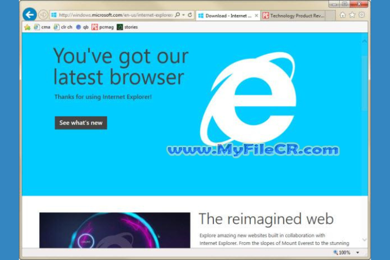Open the qb favorite
This screenshot has height=260, width=390.
82,27
